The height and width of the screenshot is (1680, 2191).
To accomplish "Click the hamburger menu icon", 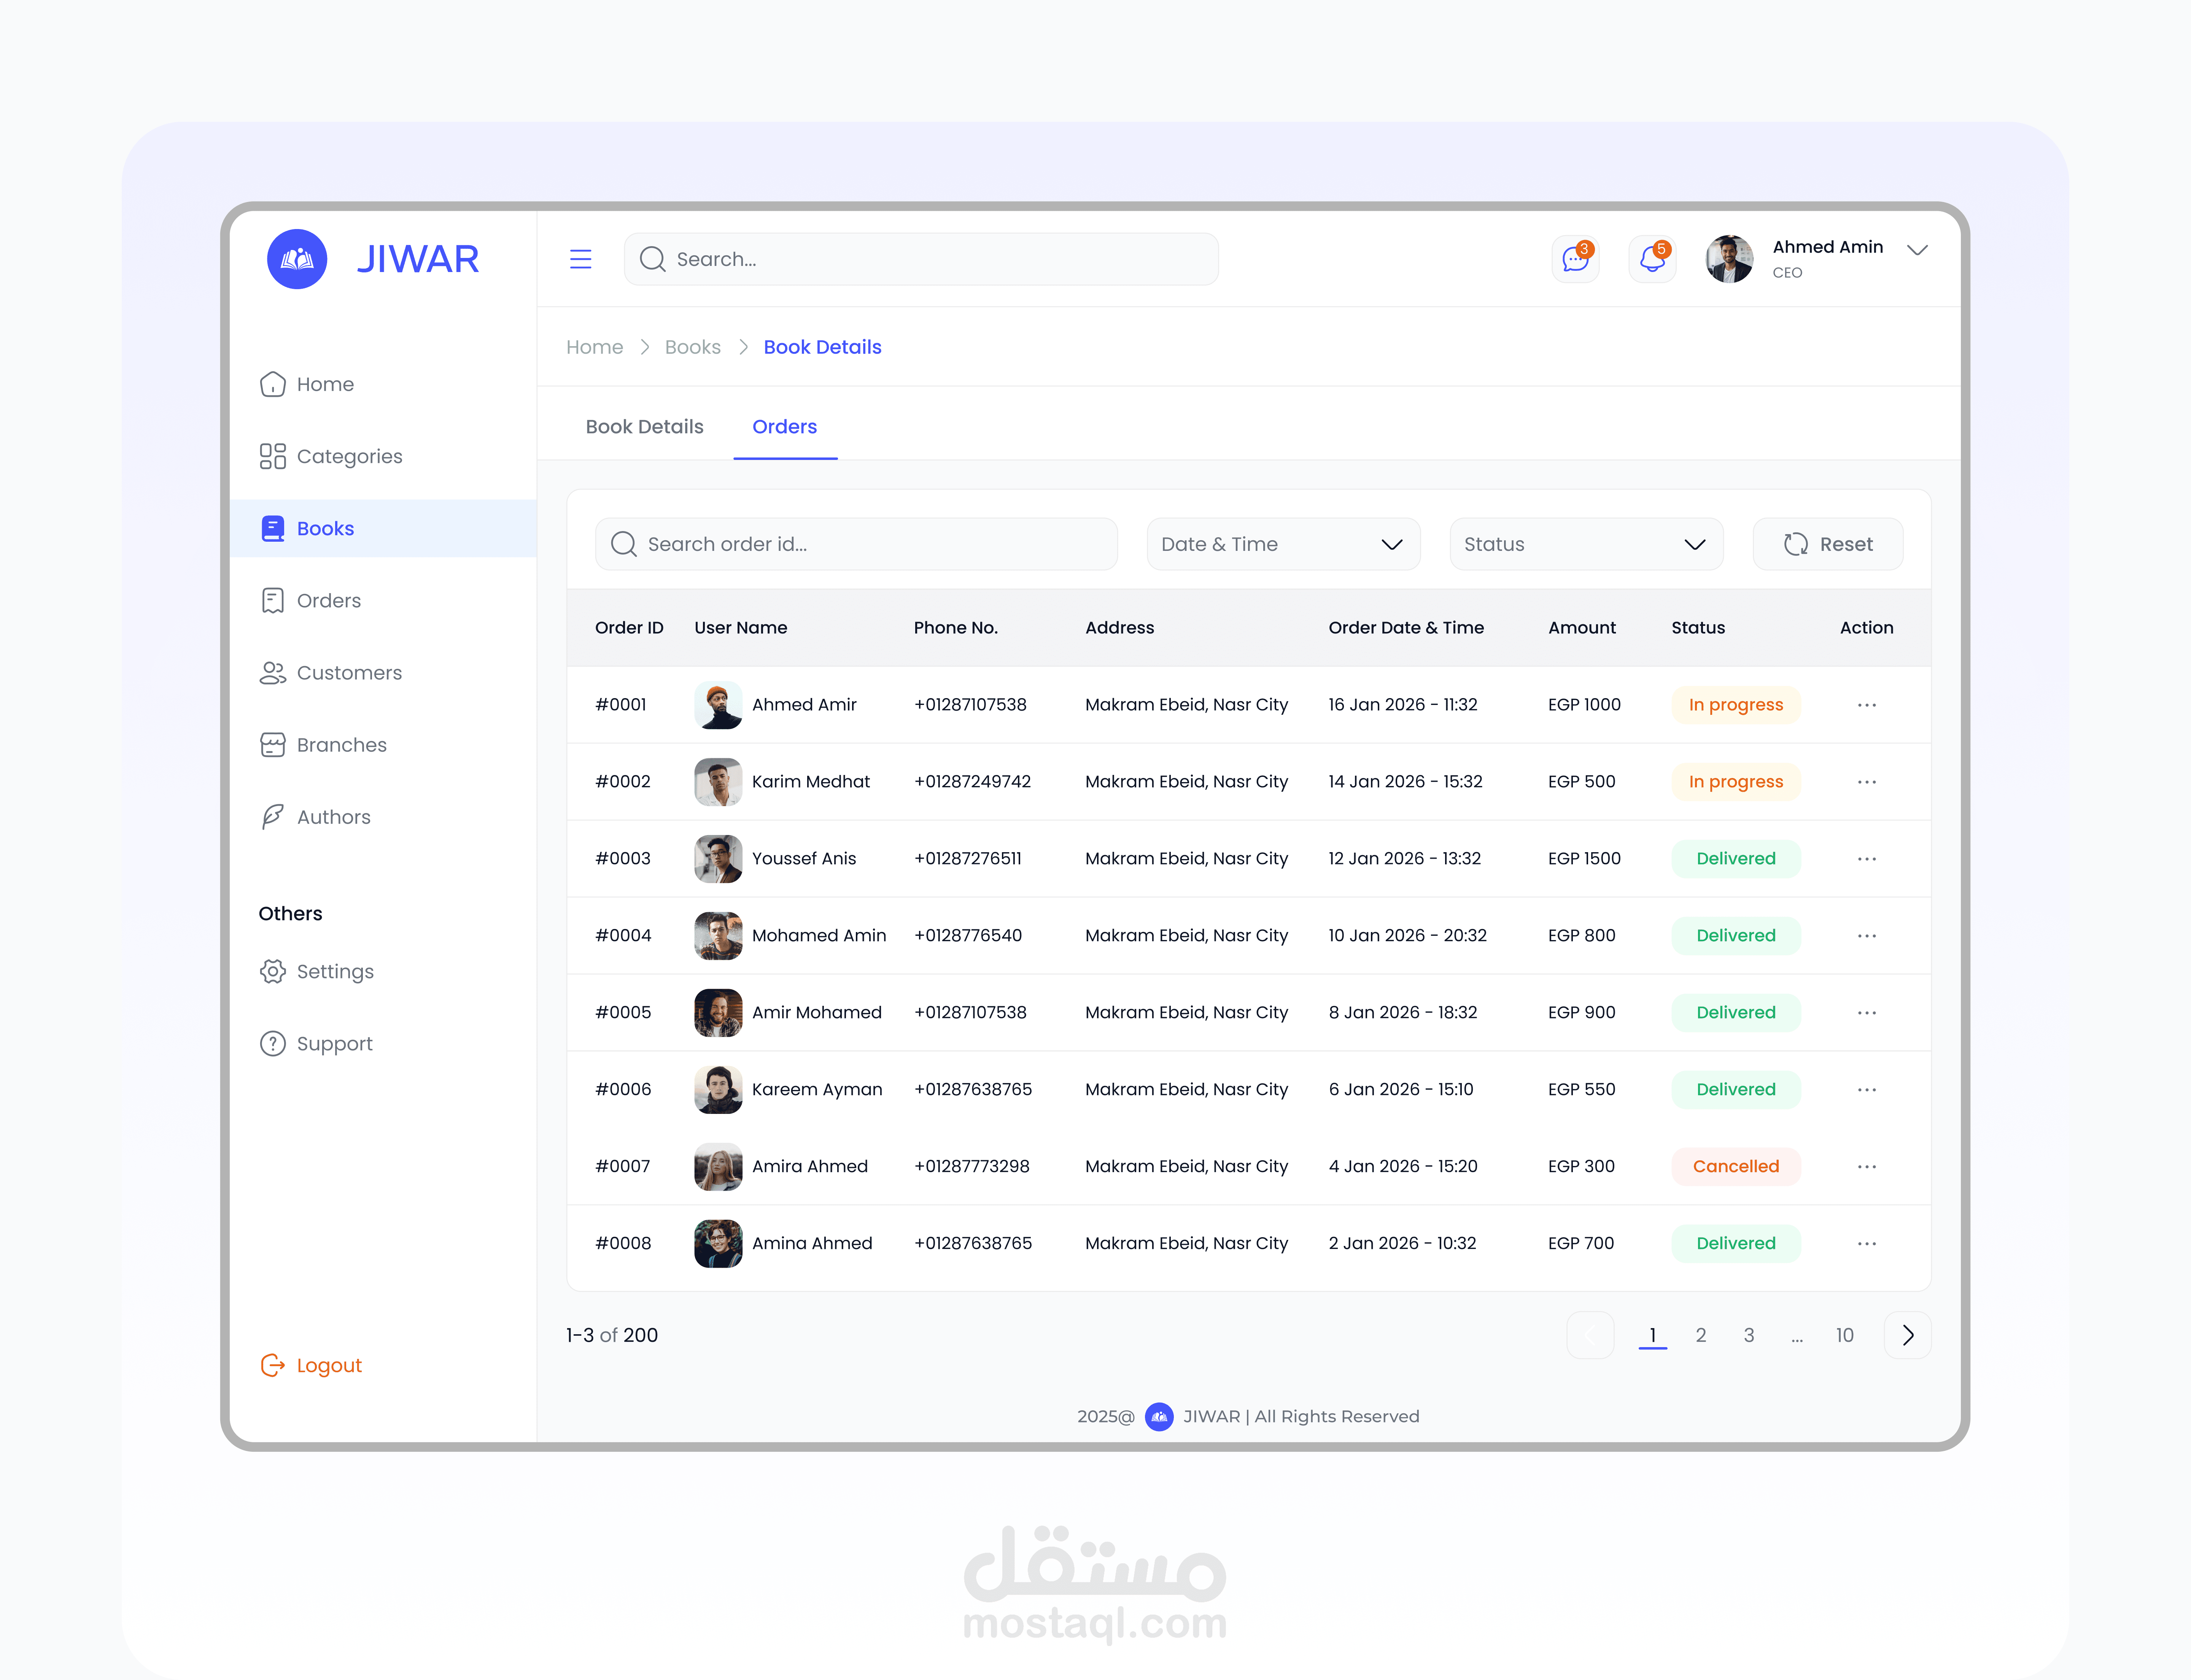I will [x=580, y=259].
